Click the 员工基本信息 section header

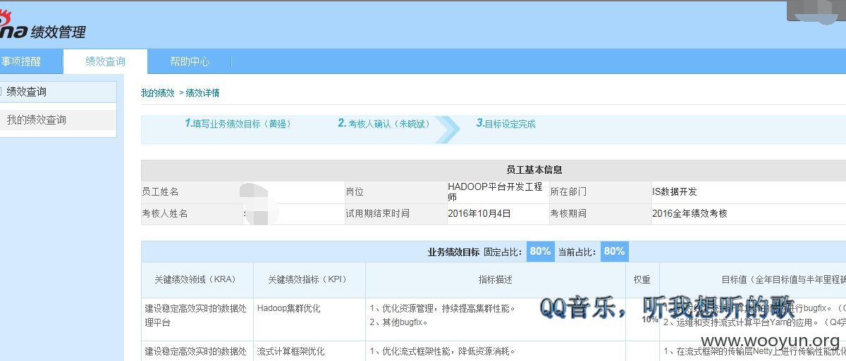[534, 170]
